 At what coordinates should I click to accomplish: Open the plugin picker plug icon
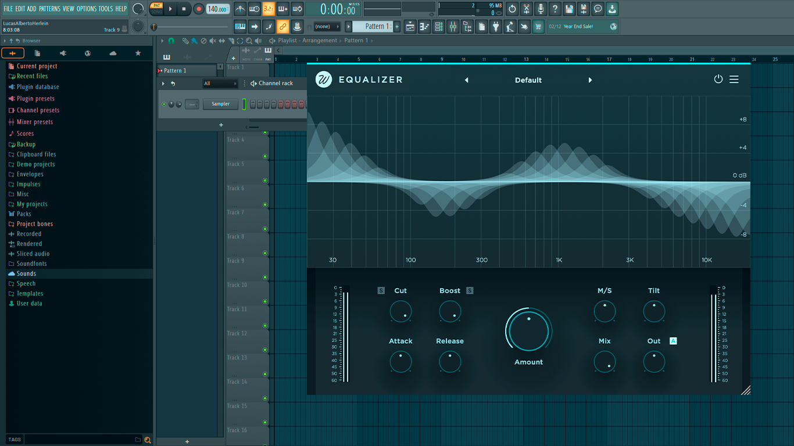click(x=496, y=26)
